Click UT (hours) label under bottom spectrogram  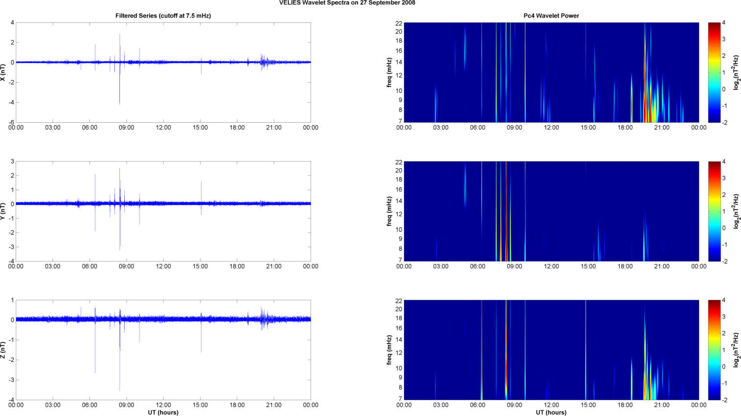tap(551, 412)
